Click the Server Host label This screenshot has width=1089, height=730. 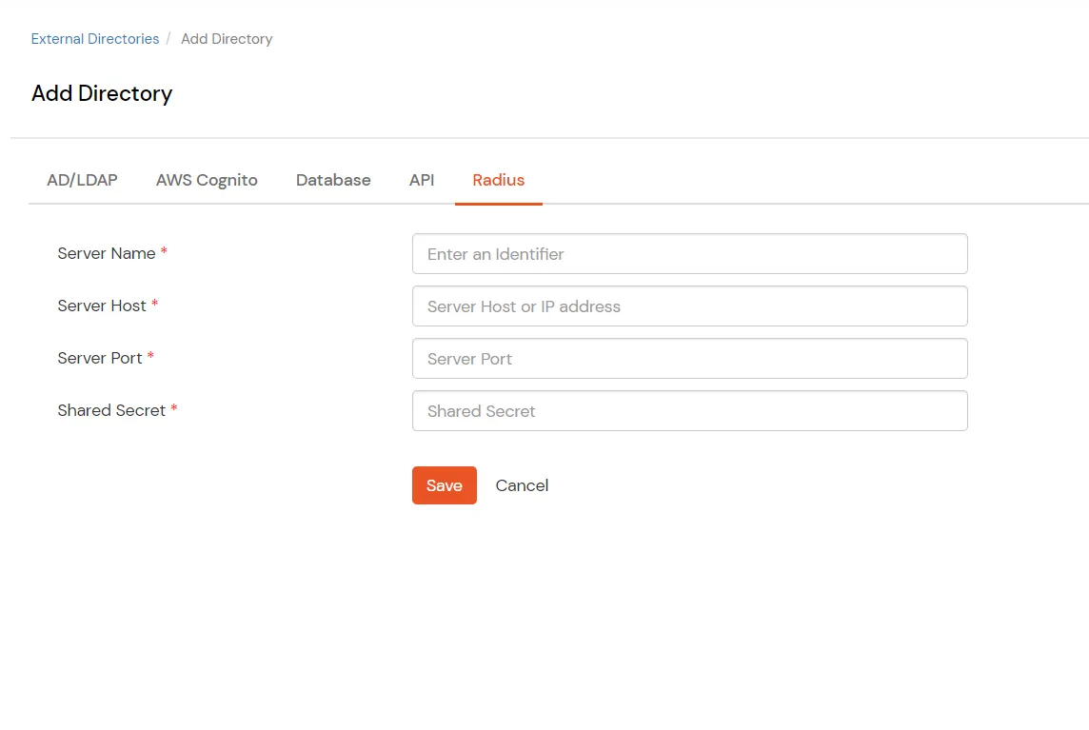101,306
